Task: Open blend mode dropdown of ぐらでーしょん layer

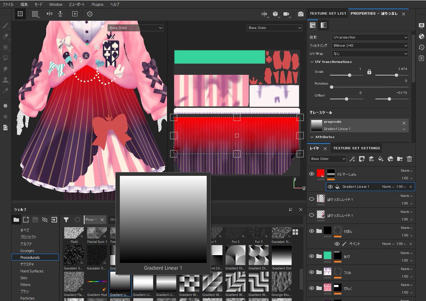Action: (406, 171)
